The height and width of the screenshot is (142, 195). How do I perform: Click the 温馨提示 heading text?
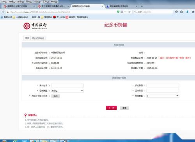(x=32, y=115)
